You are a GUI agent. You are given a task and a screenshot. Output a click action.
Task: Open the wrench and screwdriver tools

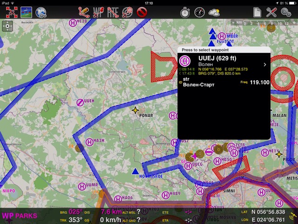tap(271, 12)
